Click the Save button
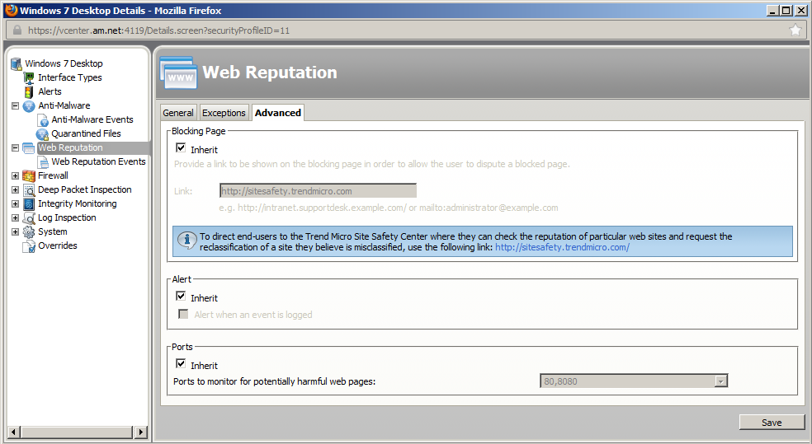Viewport: 812px width, 444px height. click(x=772, y=423)
